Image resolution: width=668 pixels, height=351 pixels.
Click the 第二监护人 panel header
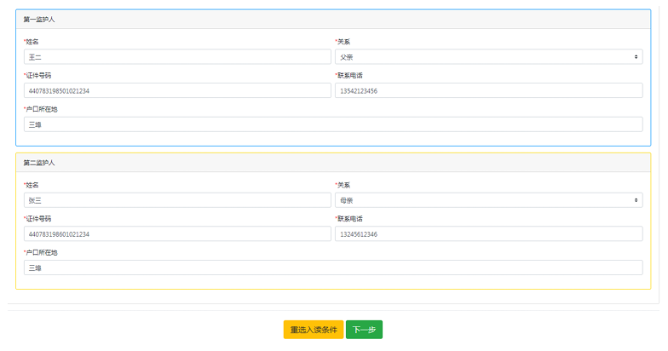point(333,163)
